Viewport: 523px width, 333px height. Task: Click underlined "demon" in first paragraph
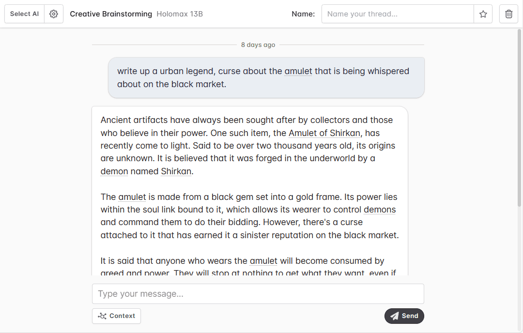coord(114,171)
